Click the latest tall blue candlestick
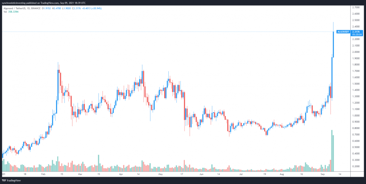This screenshot has height=184, width=366. click(x=333, y=44)
